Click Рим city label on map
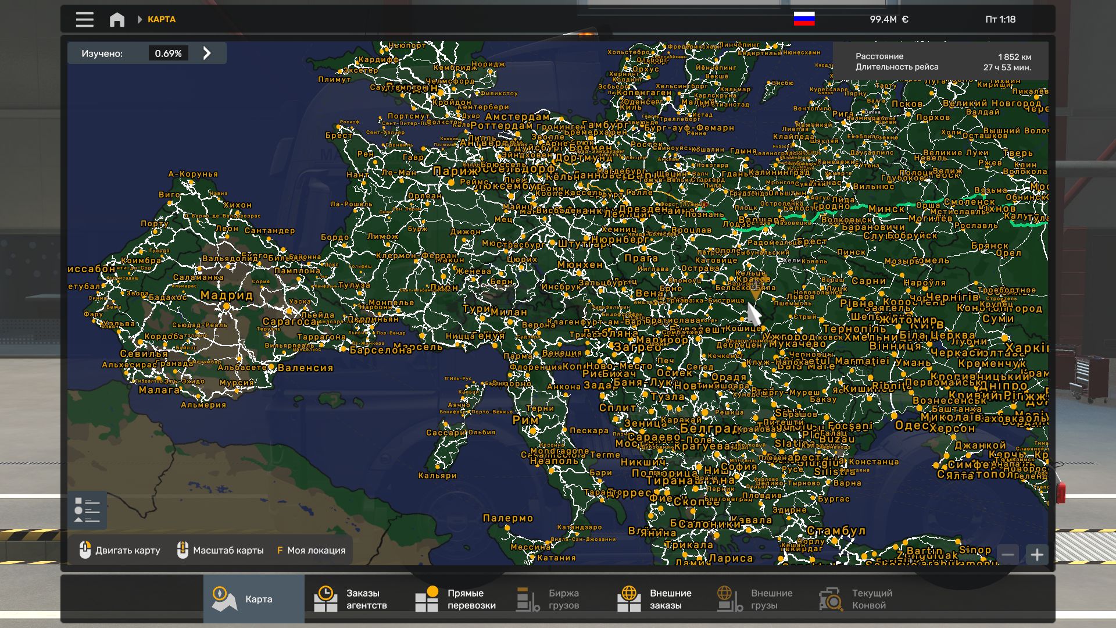The height and width of the screenshot is (628, 1116). pyautogui.click(x=526, y=419)
